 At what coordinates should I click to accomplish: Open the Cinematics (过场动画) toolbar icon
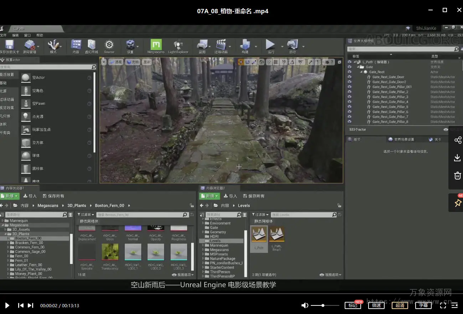(x=221, y=45)
